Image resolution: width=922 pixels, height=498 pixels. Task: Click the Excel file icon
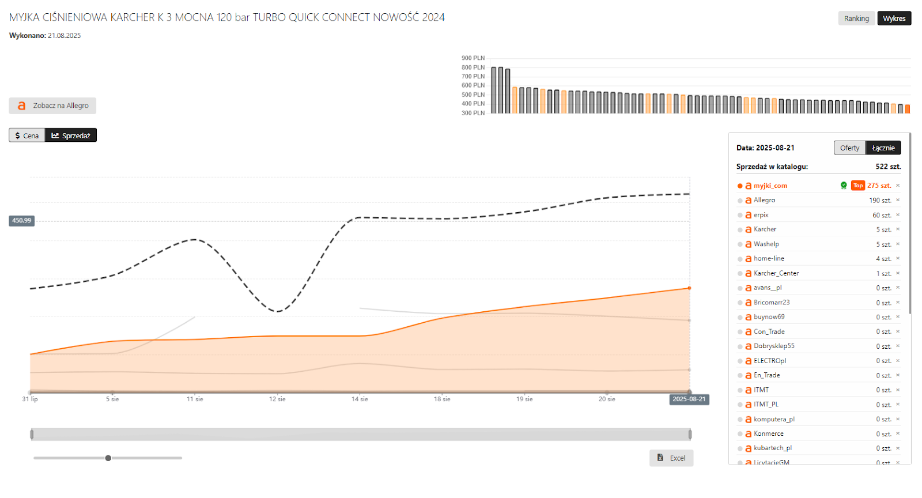[x=660, y=458]
